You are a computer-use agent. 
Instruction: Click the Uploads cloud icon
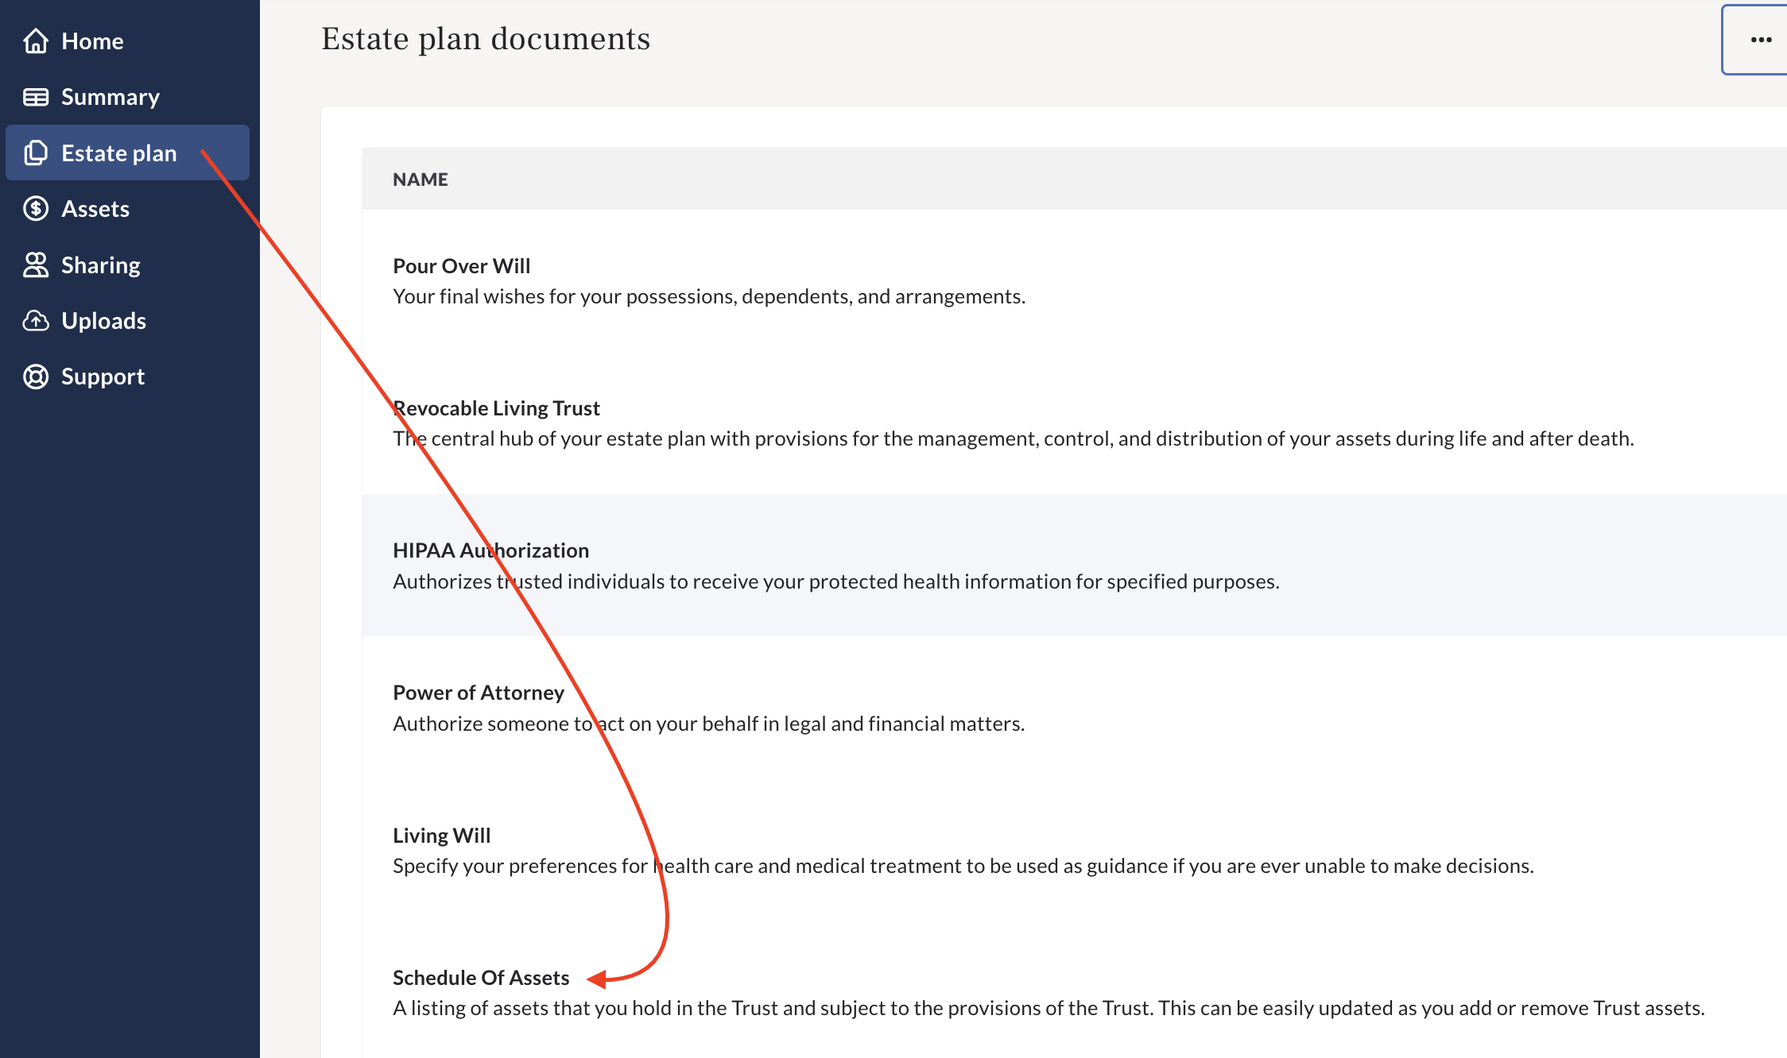click(x=36, y=320)
